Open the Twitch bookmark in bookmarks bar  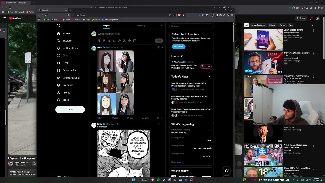[x=86, y=20]
